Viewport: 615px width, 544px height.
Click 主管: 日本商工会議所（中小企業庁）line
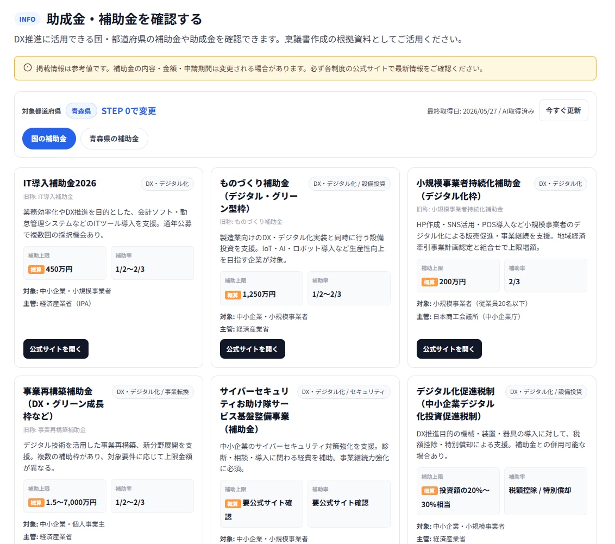(x=469, y=316)
